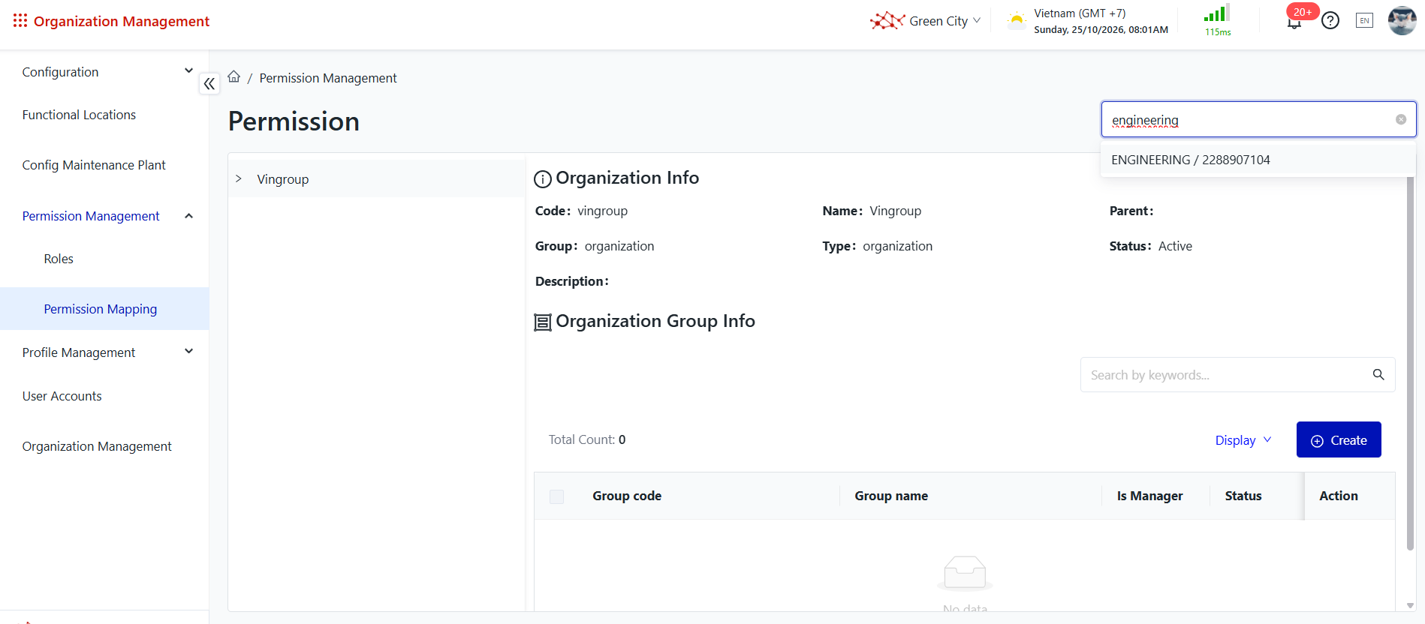Image resolution: width=1425 pixels, height=624 pixels.
Task: Click Permission Management breadcrumb link
Action: click(x=328, y=78)
